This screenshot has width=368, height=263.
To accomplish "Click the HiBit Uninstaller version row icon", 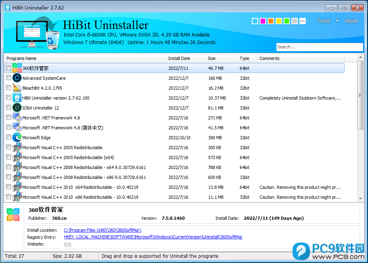I will point(17,98).
